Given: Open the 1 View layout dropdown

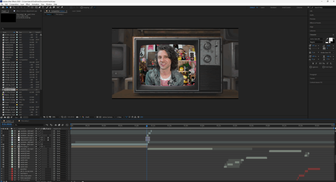Looking at the screenshot, I should click(x=120, y=117).
